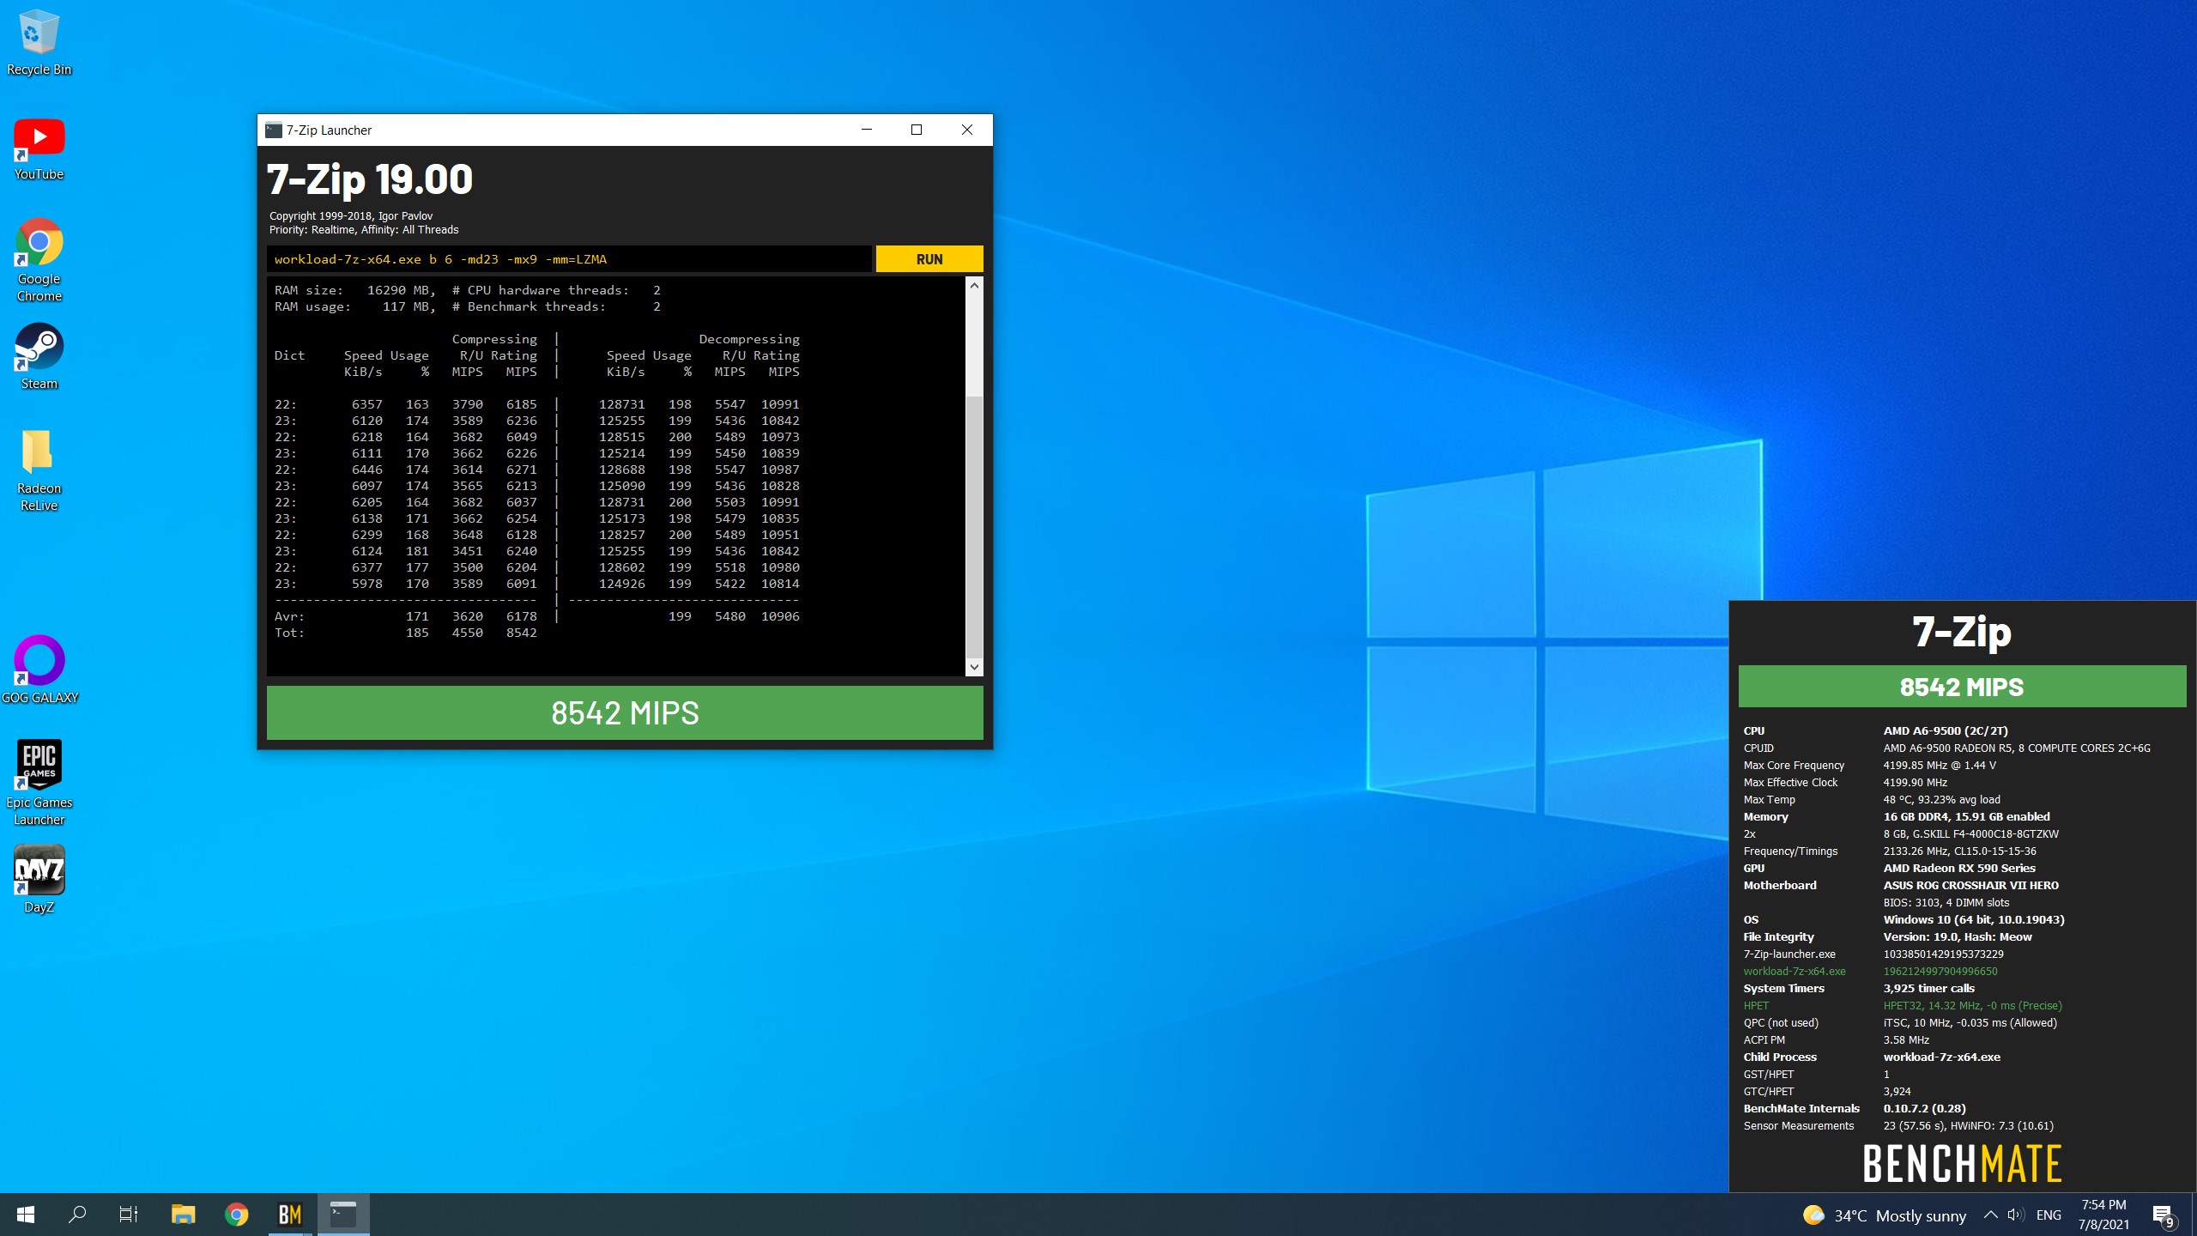Select the Steam desktop shortcut

(x=39, y=357)
